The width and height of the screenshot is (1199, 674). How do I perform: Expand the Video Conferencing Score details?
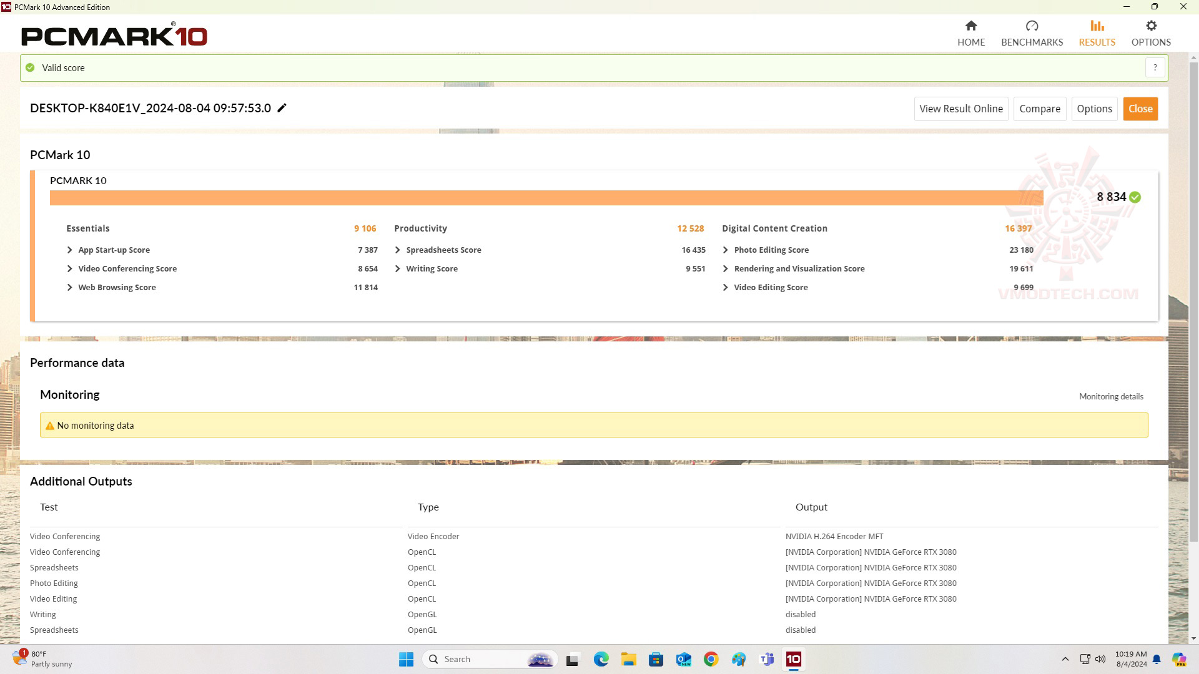click(x=69, y=268)
